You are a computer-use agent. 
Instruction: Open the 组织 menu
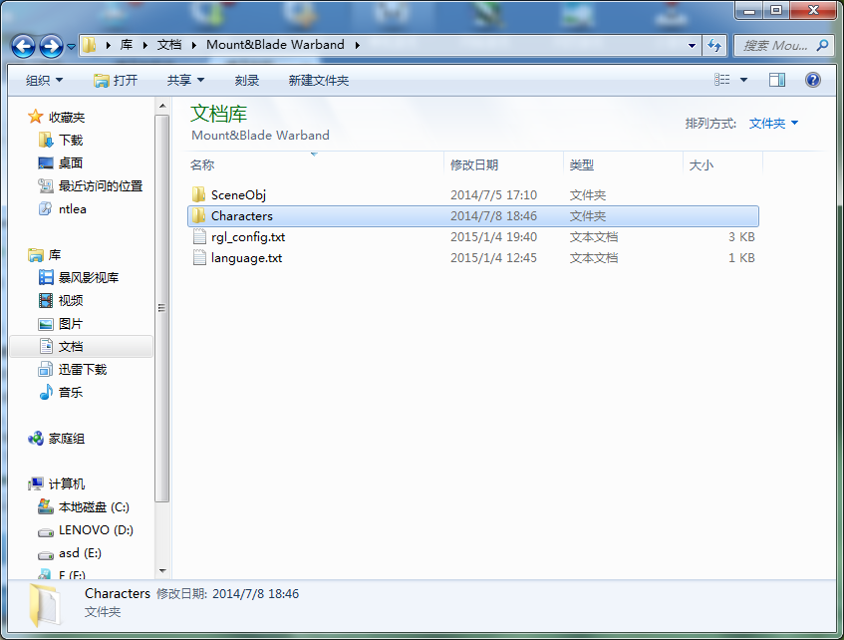[44, 81]
